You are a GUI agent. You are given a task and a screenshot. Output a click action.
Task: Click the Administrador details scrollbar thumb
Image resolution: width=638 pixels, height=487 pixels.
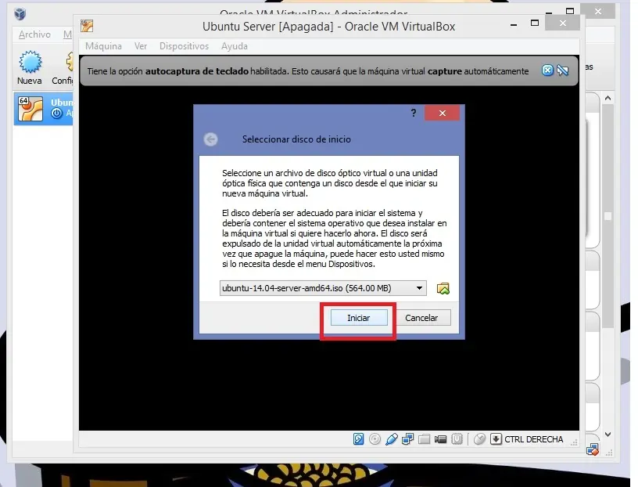pos(608,216)
